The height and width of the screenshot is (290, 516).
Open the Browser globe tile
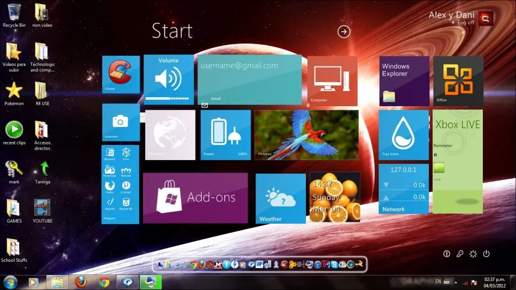point(170,135)
